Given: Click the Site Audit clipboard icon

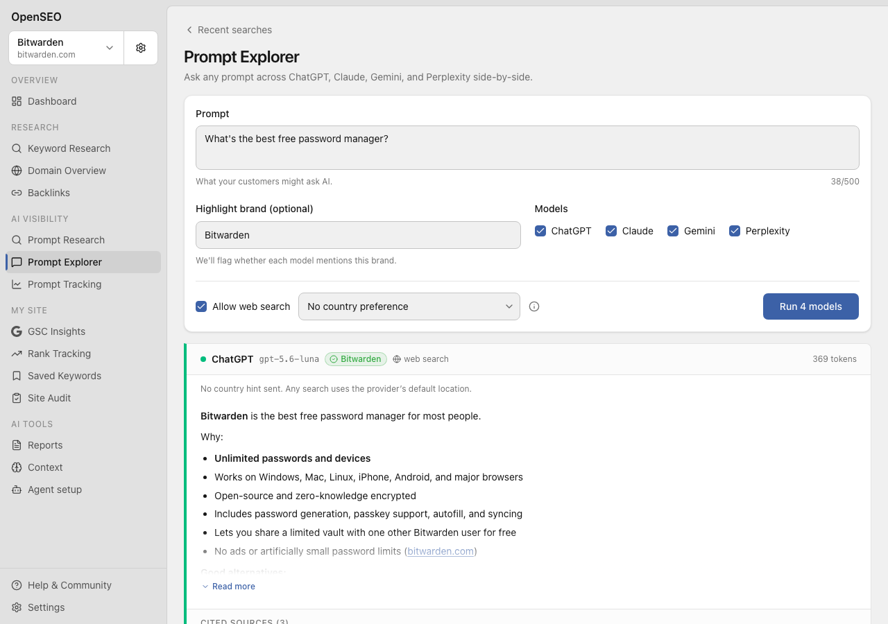Looking at the screenshot, I should (17, 398).
